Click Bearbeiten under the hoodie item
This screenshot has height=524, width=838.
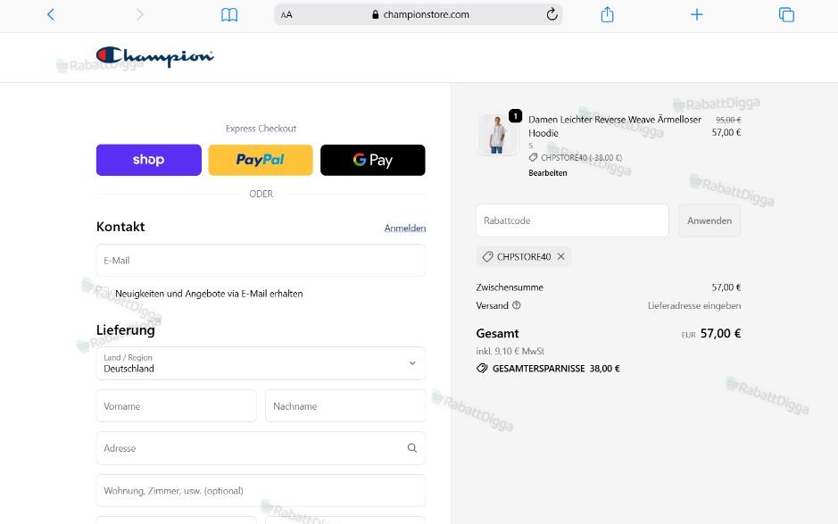(x=548, y=173)
